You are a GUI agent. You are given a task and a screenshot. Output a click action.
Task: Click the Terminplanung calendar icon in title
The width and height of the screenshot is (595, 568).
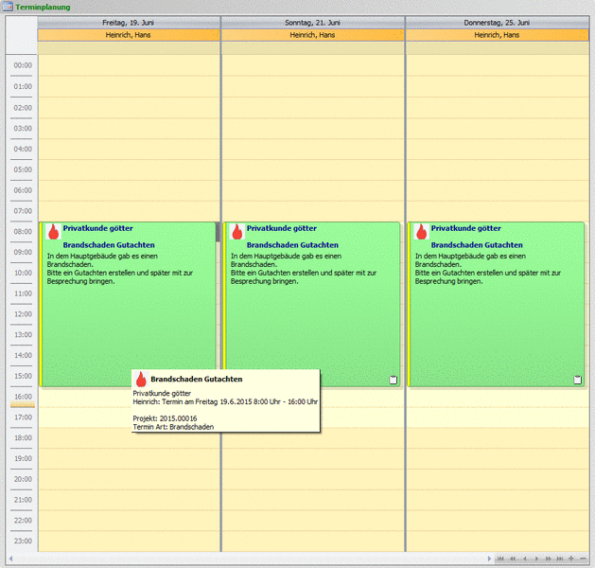point(8,7)
